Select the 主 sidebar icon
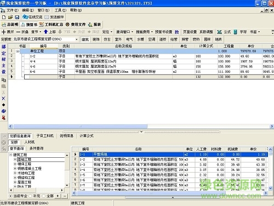The width and height of the screenshot is (274, 206). point(4,65)
